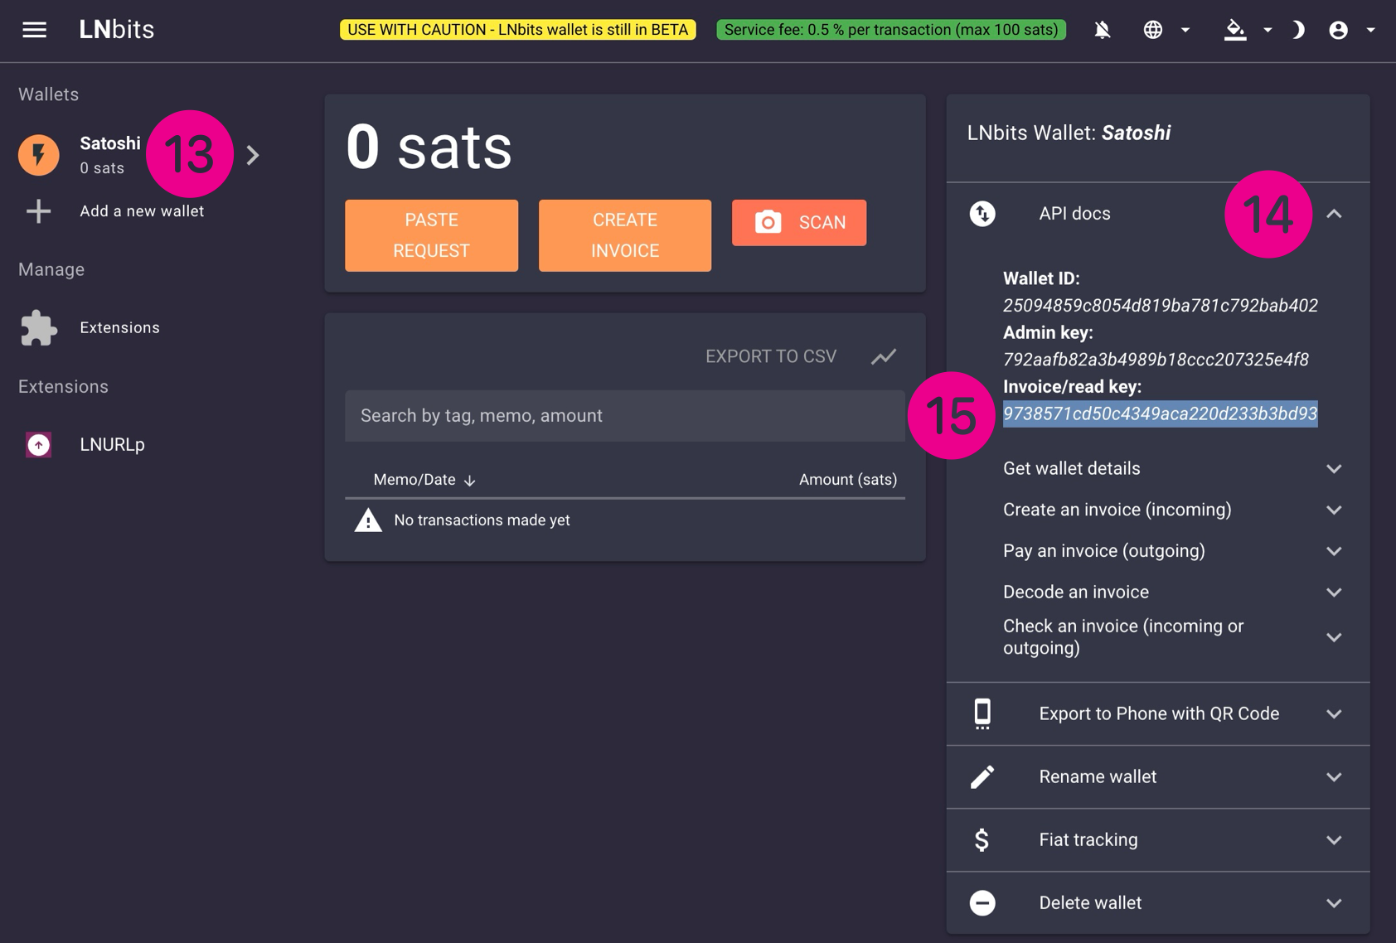Click the transaction chart icon

884,356
